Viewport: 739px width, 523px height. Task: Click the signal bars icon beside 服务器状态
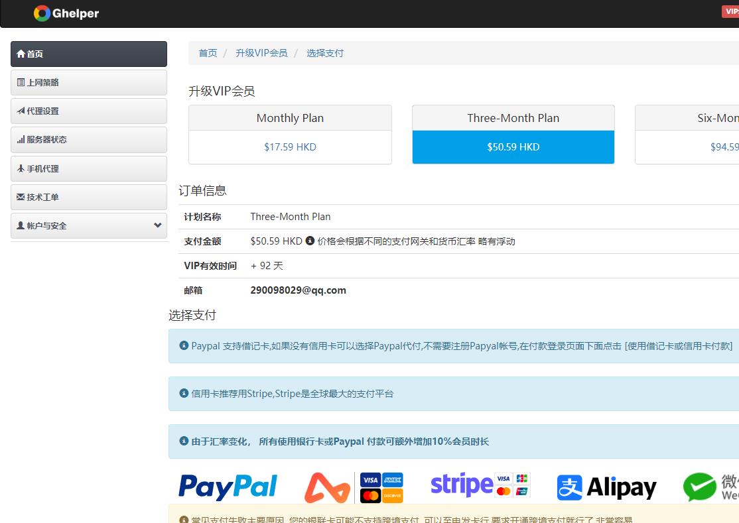coord(21,140)
